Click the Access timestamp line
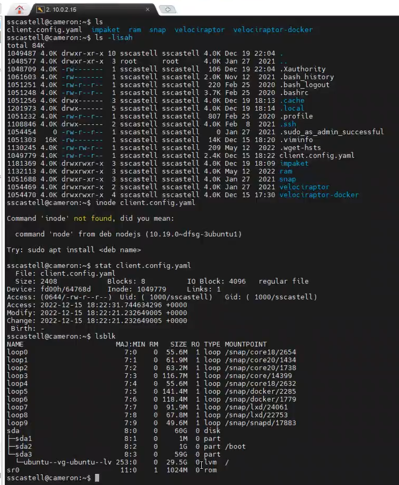The width and height of the screenshot is (399, 485). (97, 305)
